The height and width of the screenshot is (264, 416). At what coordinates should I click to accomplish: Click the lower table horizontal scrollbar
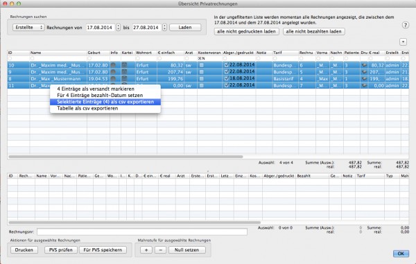tap(135, 222)
